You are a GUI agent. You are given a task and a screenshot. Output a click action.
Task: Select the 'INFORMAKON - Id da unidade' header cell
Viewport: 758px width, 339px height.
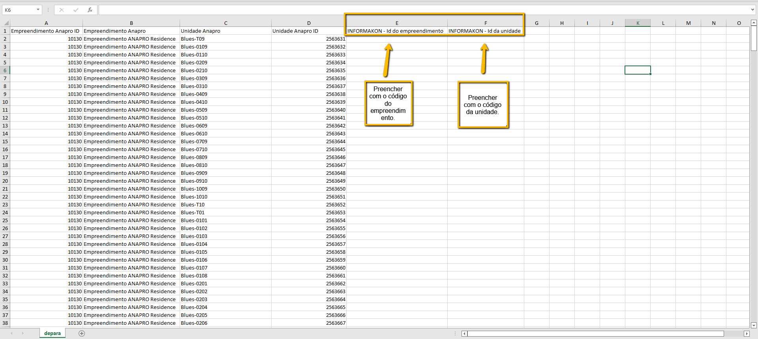click(485, 31)
